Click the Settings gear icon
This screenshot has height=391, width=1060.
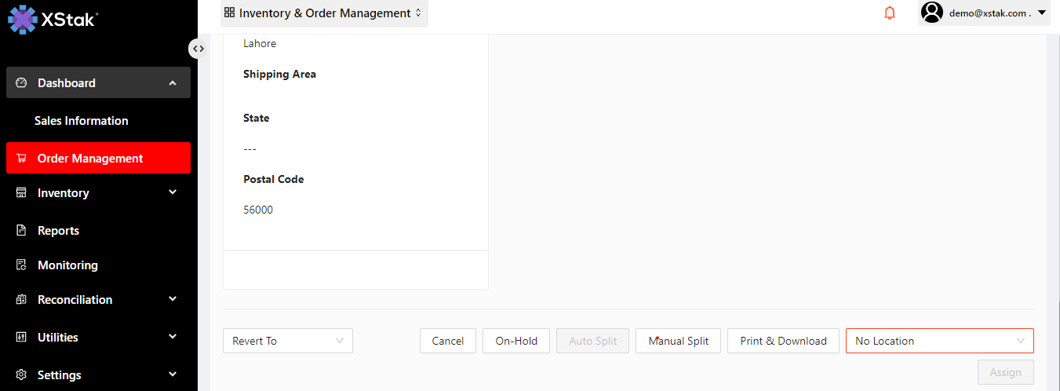(21, 375)
